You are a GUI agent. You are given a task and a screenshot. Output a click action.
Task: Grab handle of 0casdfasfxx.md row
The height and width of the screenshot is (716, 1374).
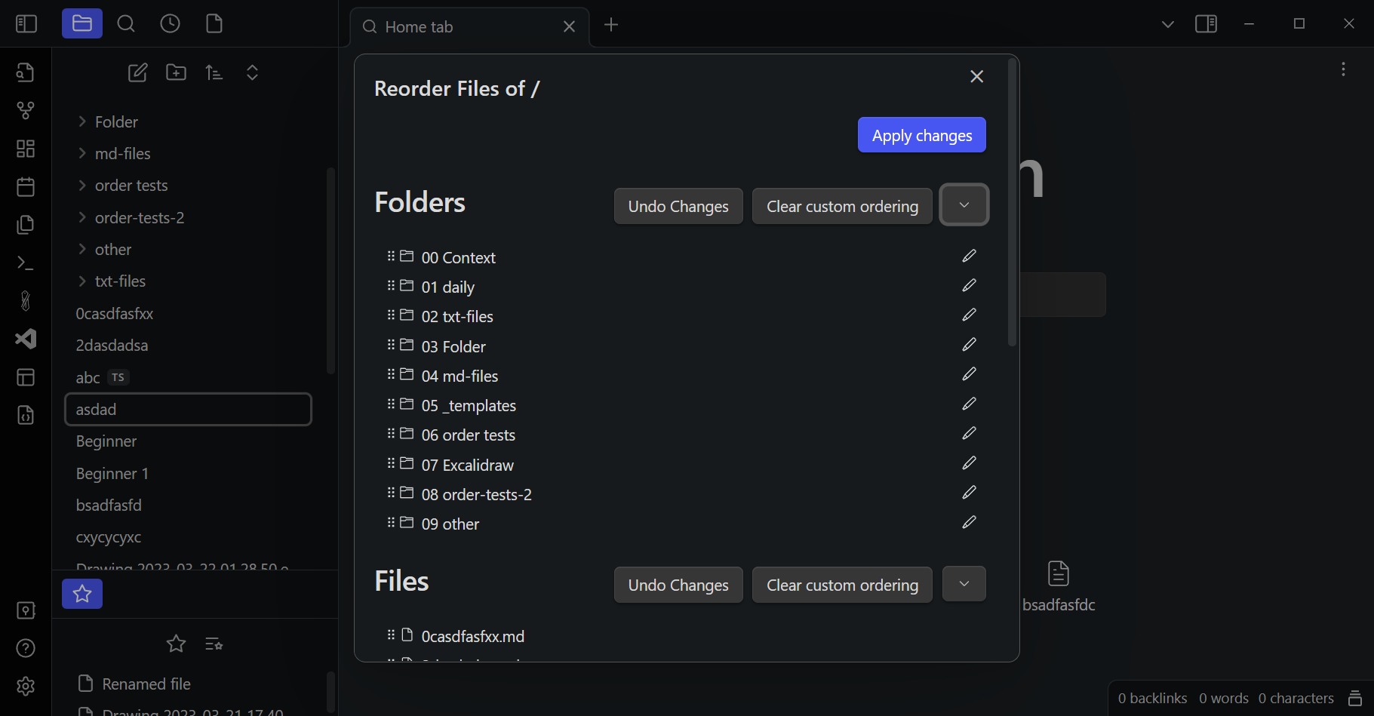click(x=391, y=635)
